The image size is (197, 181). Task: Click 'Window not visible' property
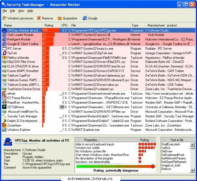88,148
